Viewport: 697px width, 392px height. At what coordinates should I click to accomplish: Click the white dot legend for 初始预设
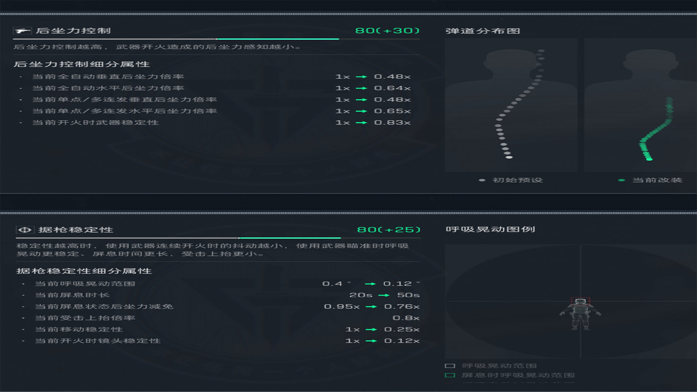point(482,180)
